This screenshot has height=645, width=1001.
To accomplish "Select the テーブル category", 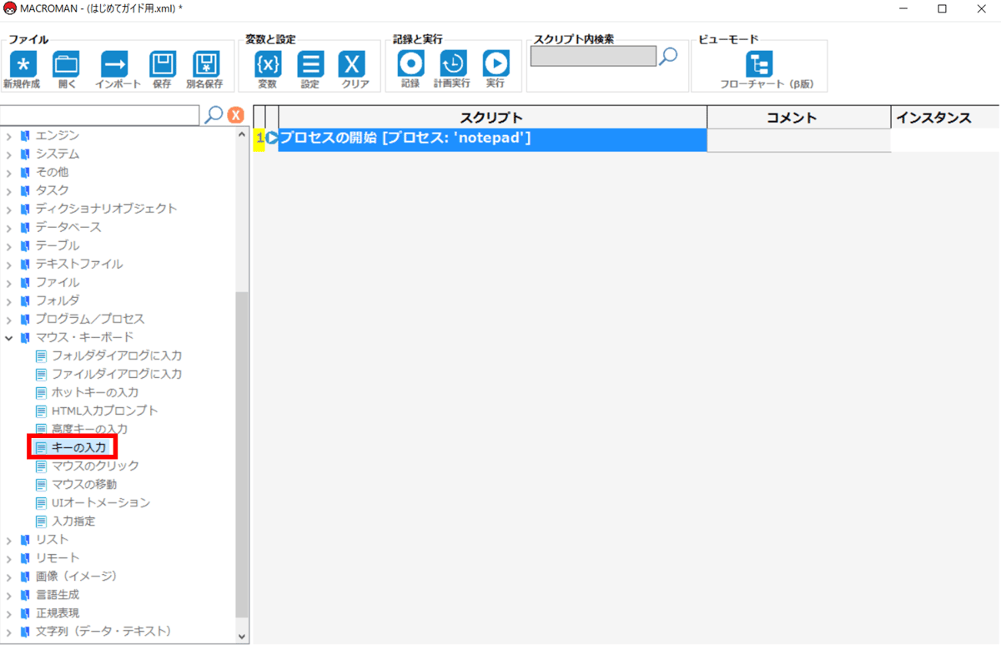I will pyautogui.click(x=58, y=245).
